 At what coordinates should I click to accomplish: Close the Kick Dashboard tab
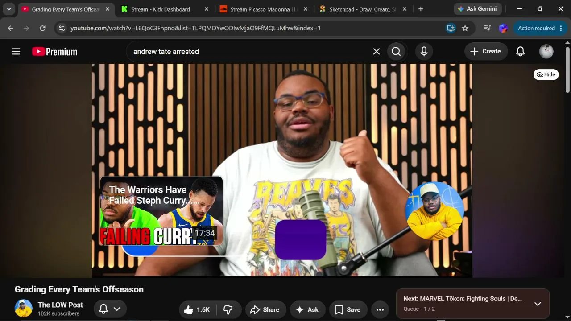[x=206, y=9]
